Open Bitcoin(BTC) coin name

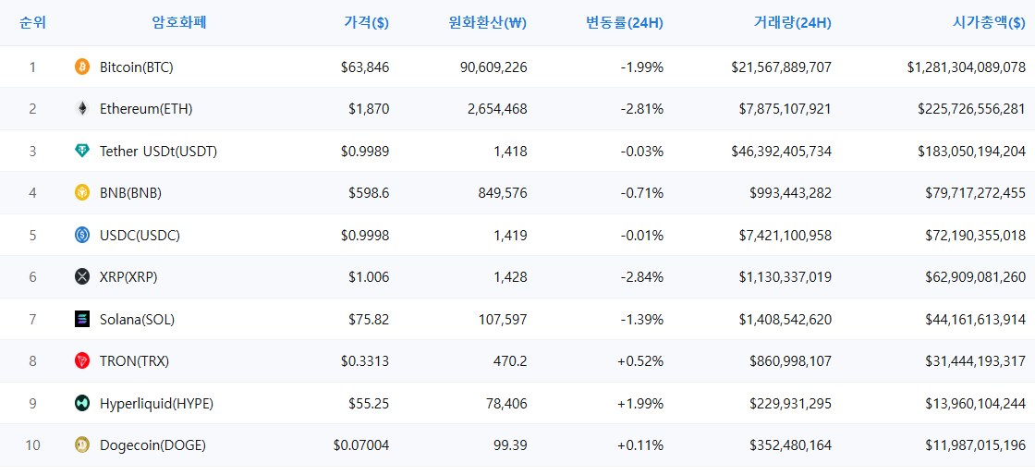(137, 67)
